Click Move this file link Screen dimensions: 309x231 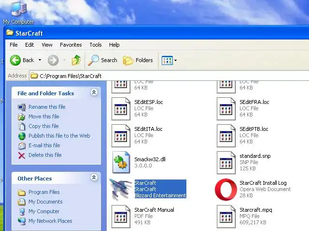coord(44,116)
